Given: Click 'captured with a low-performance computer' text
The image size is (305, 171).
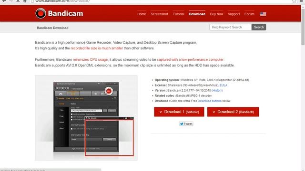Looking at the screenshot, I should tap(190, 59).
